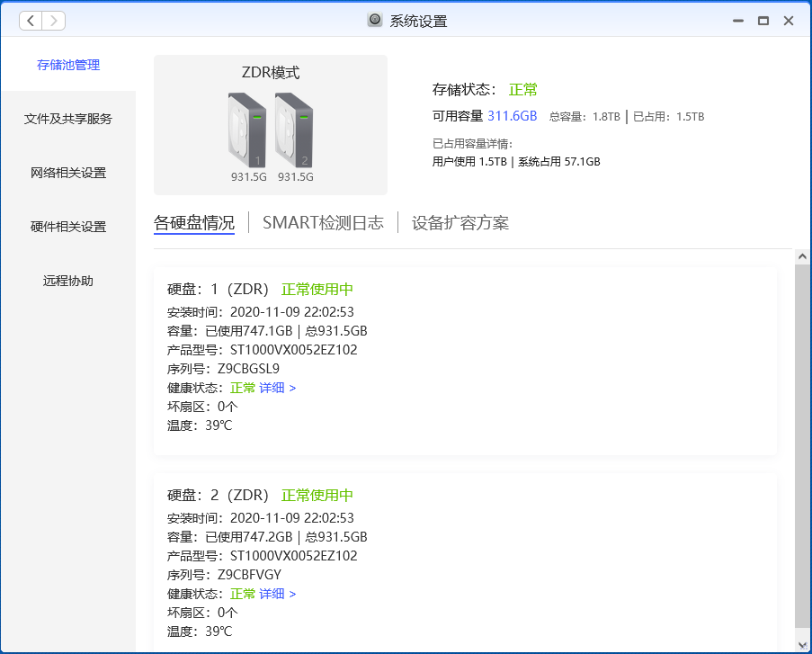This screenshot has height=654, width=812.
Task: Open 硬件相关设置 in the sidebar
Action: pyautogui.click(x=68, y=227)
